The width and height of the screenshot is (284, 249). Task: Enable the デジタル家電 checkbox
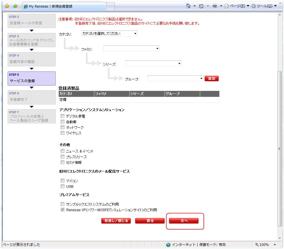click(63, 116)
